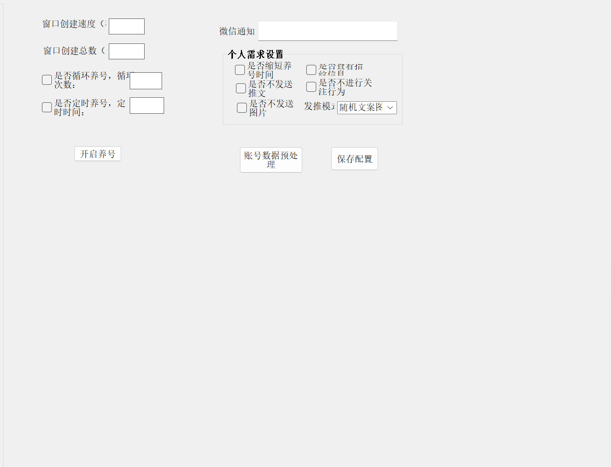Click the 微信通知 text field
This screenshot has width=611, height=467.
pos(328,31)
